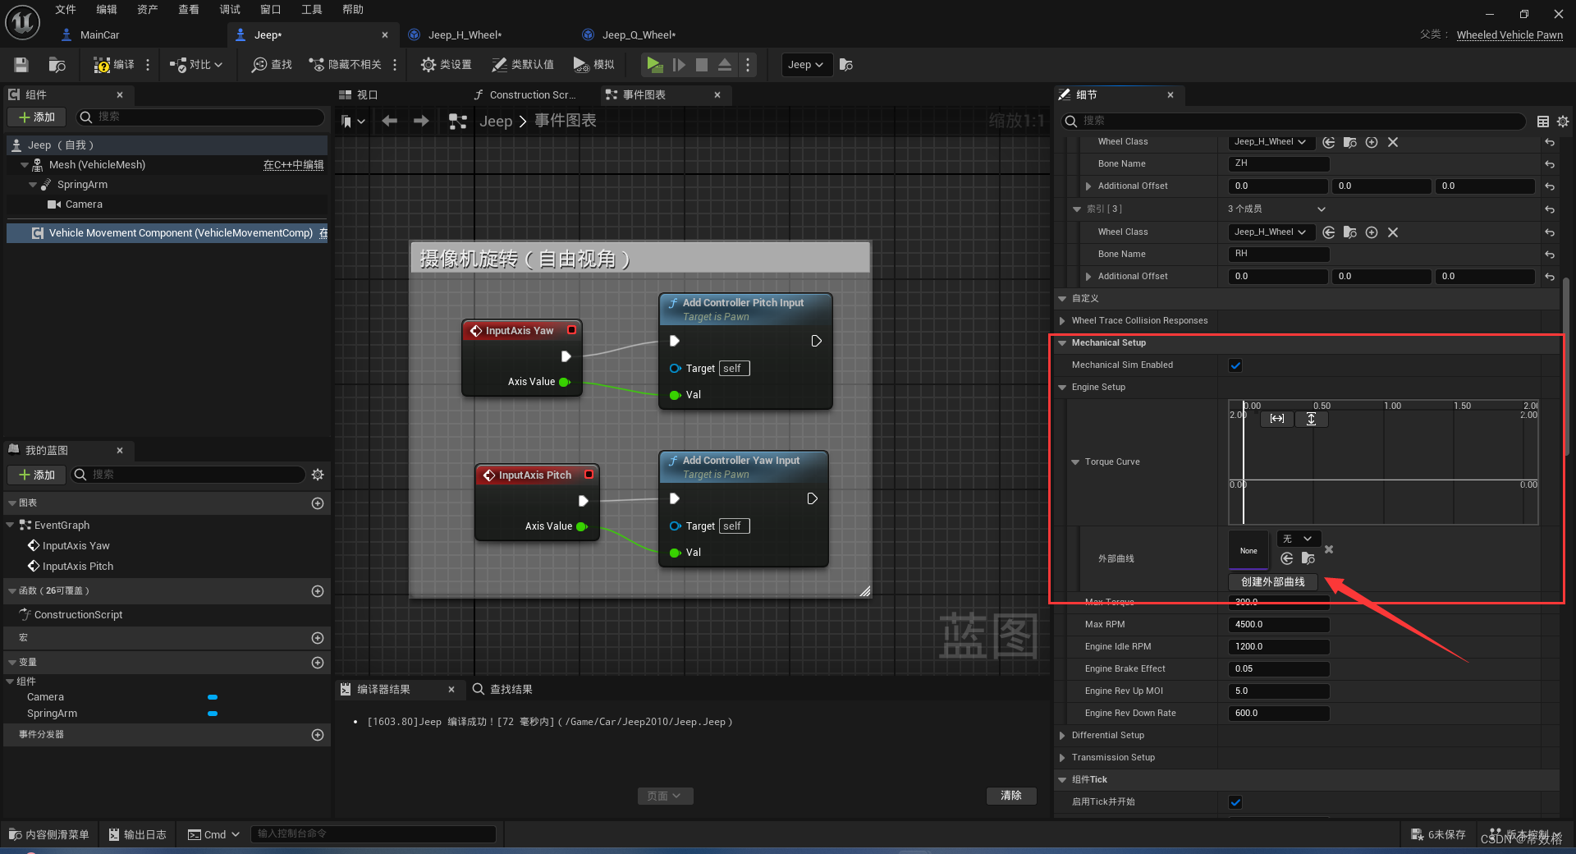The width and height of the screenshot is (1576, 854).
Task: Collapse the Torque Curve property
Action: 1075,462
